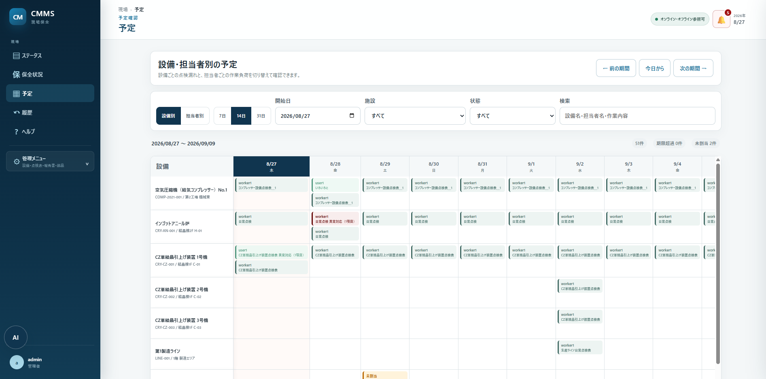Open the 状態 dropdown
766x379 pixels.
click(x=512, y=116)
